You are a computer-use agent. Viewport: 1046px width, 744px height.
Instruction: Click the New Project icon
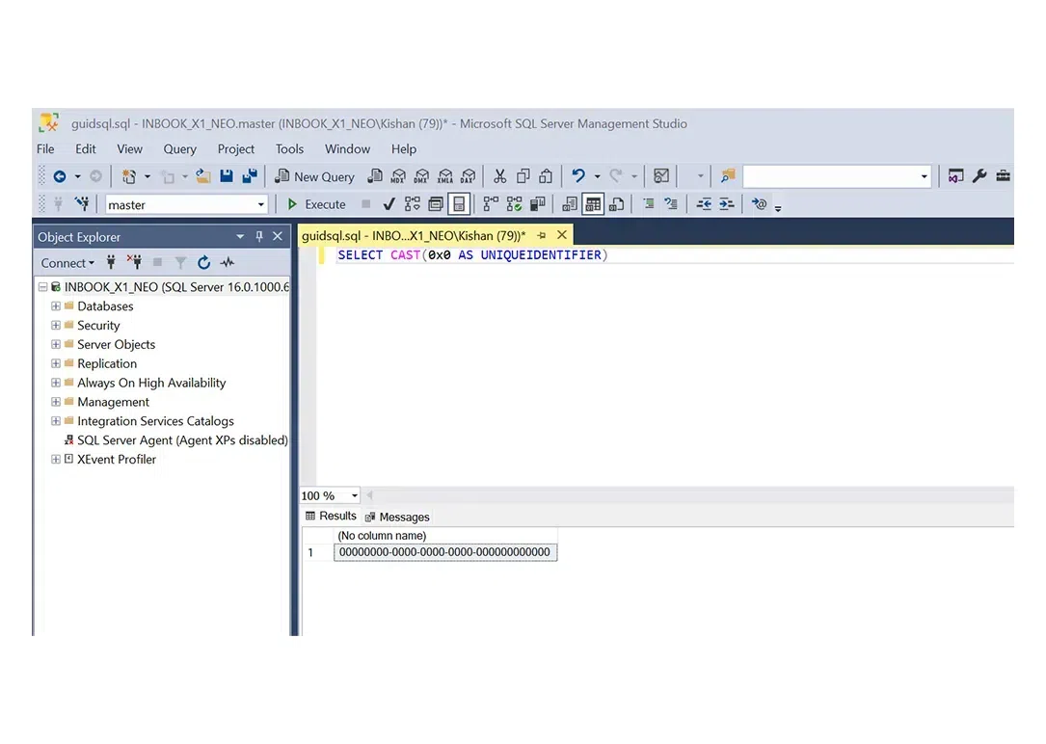point(129,176)
